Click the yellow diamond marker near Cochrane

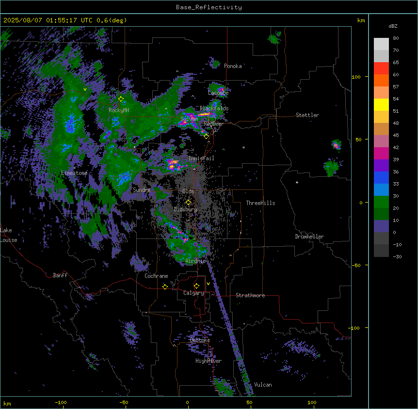coord(165,287)
